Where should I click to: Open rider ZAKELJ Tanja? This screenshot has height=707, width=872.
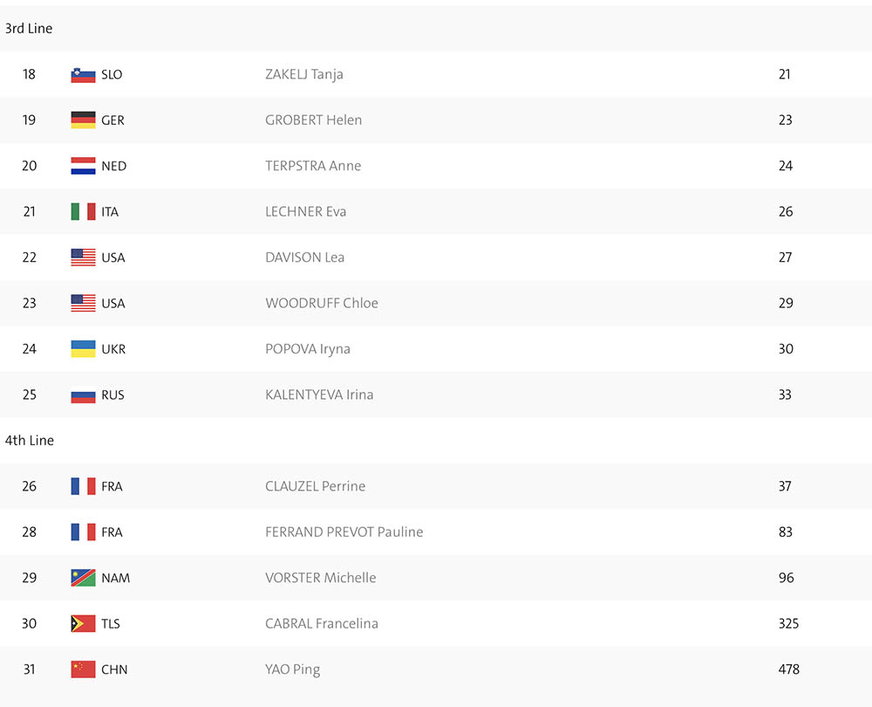click(x=304, y=74)
